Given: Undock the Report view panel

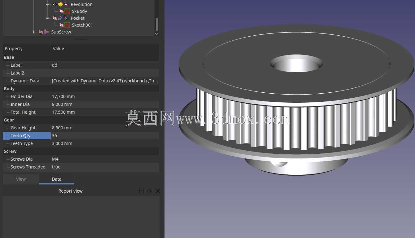Looking at the screenshot, I should click(x=150, y=191).
